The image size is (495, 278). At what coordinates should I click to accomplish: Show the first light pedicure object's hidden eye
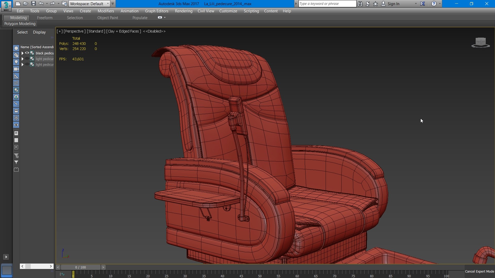click(x=27, y=58)
